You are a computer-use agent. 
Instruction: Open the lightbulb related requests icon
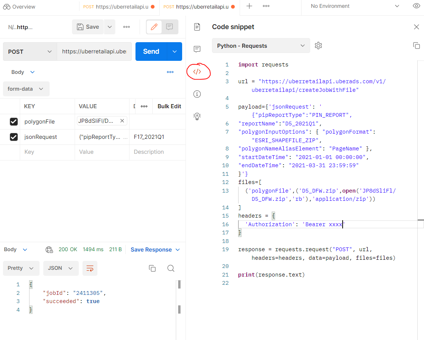pos(197,116)
